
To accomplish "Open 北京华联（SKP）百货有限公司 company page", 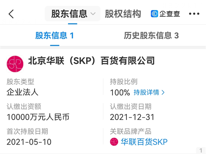I will click(91, 61).
